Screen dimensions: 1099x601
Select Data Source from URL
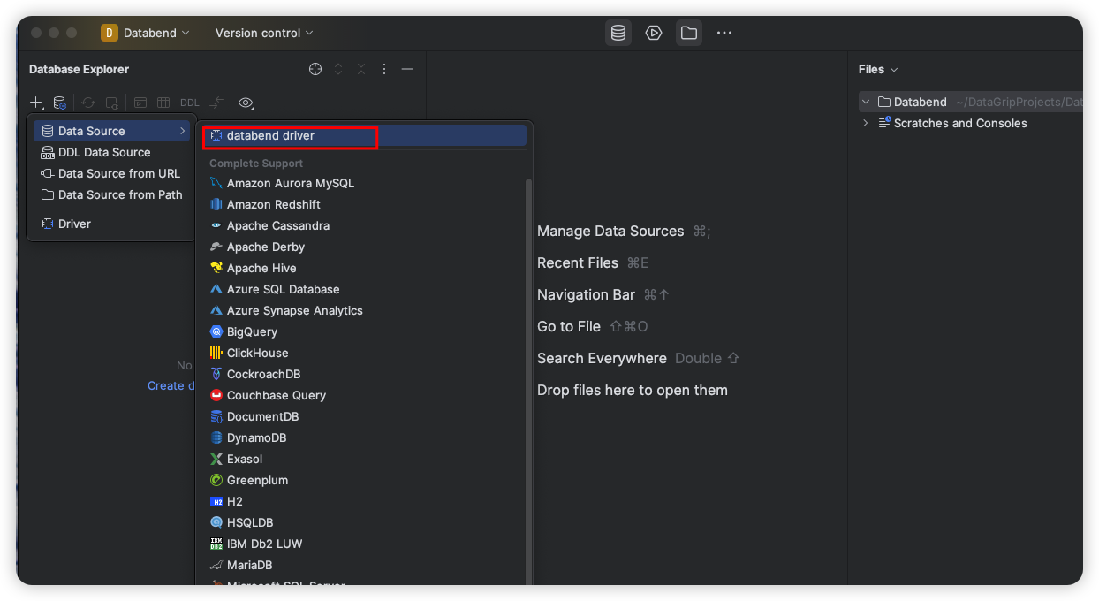[x=118, y=173]
